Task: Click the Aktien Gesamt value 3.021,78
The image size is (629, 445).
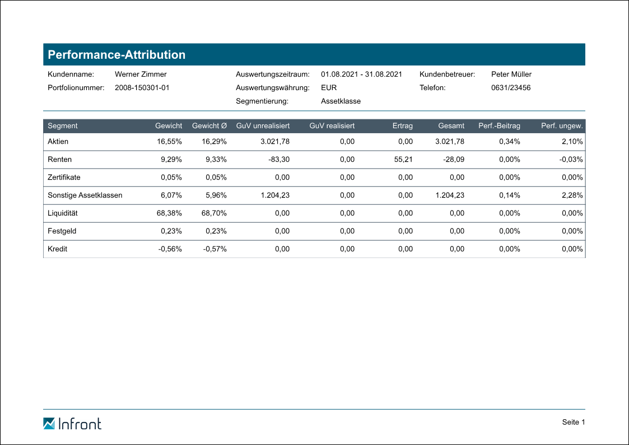Action: click(450, 142)
